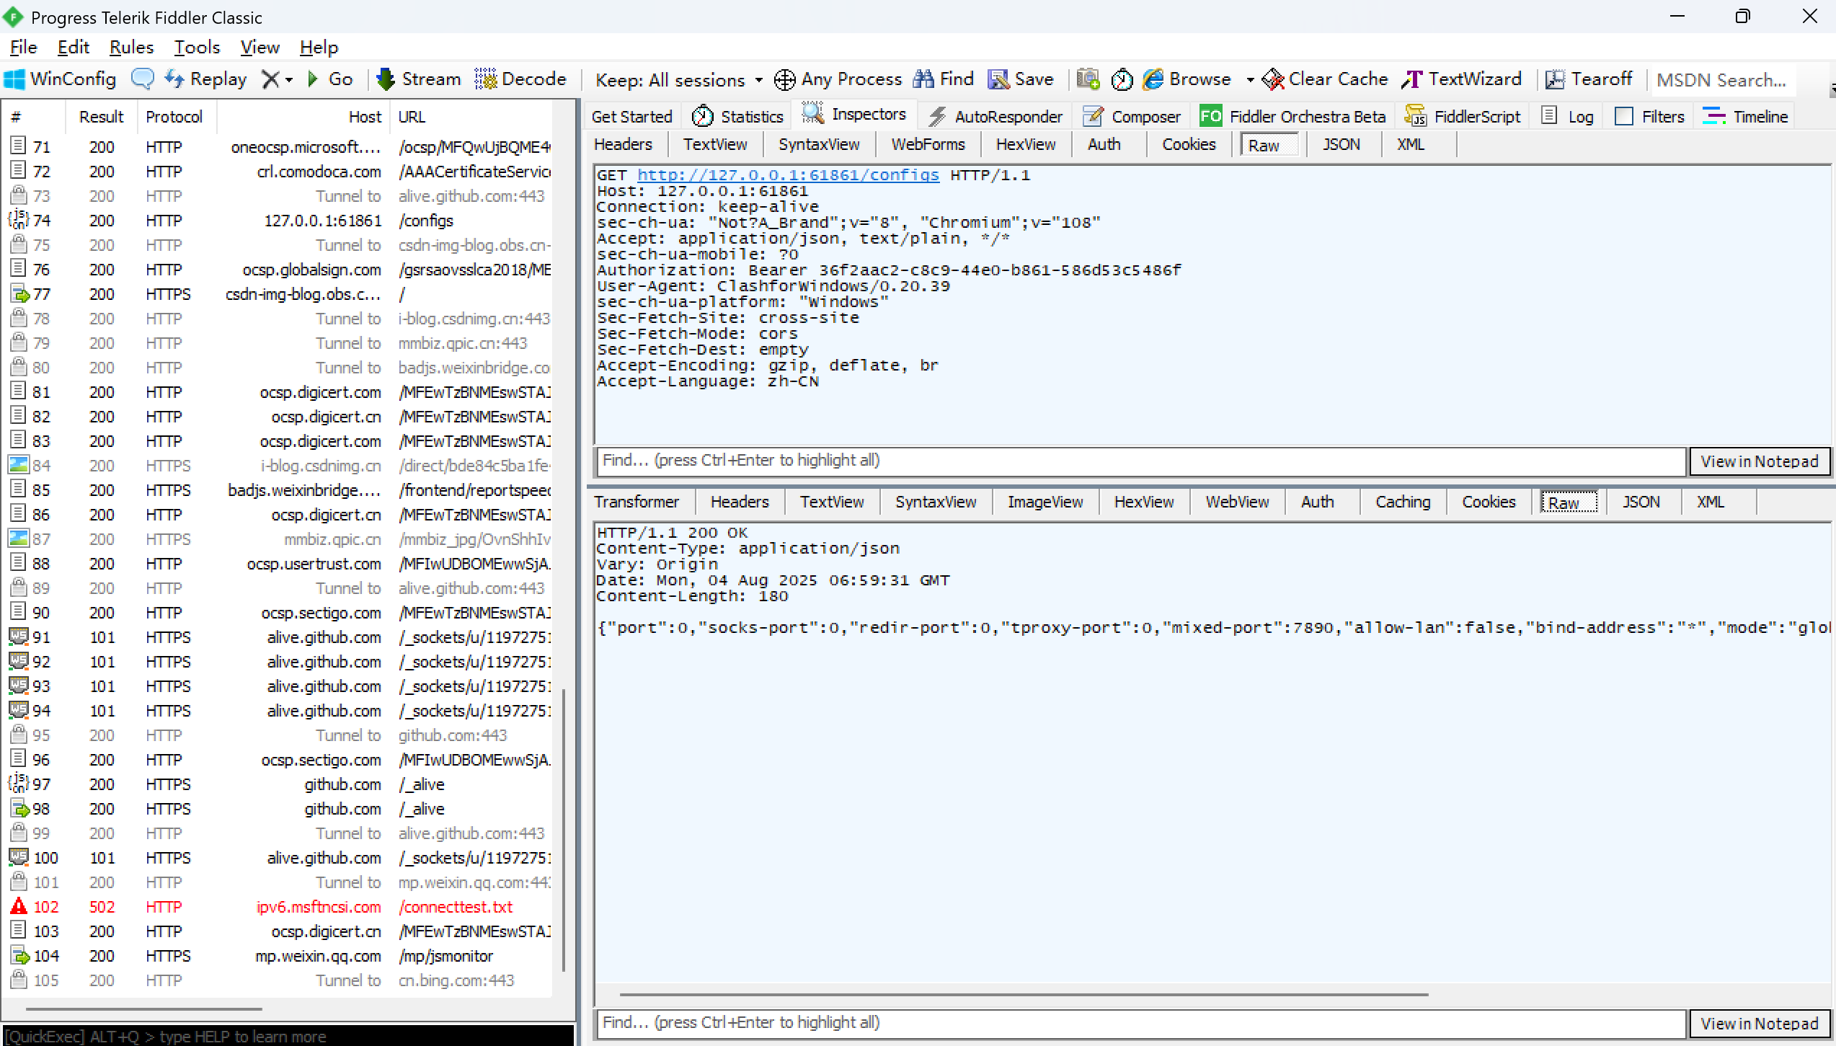Screen dimensions: 1836x1046
Task: Click response pane View in Notepad button
Action: 1759,1024
